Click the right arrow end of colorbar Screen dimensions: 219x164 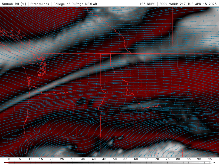point(213,163)
